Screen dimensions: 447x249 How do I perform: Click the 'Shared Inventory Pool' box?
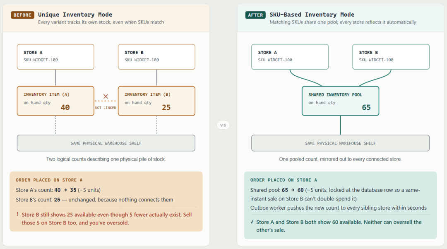(x=340, y=101)
